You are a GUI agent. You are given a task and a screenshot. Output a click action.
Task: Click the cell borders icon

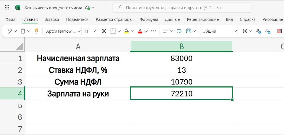click(x=113, y=31)
